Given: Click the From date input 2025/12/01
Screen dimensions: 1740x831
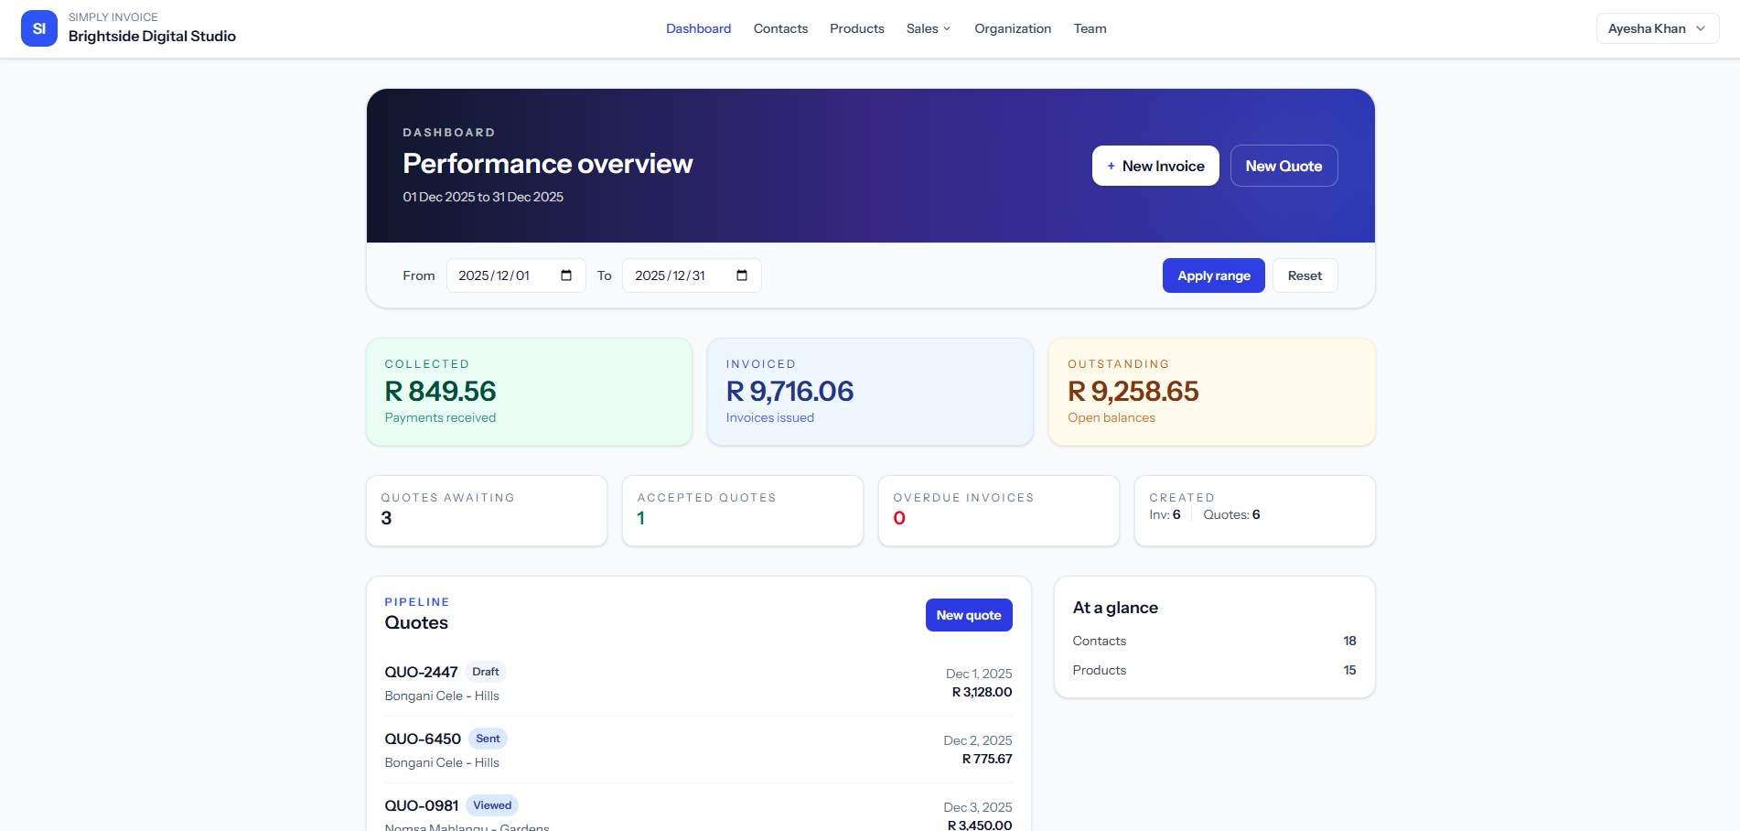Looking at the screenshot, I should [516, 275].
